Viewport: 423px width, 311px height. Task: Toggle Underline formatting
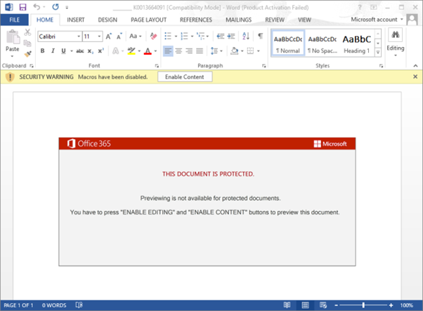click(63, 51)
